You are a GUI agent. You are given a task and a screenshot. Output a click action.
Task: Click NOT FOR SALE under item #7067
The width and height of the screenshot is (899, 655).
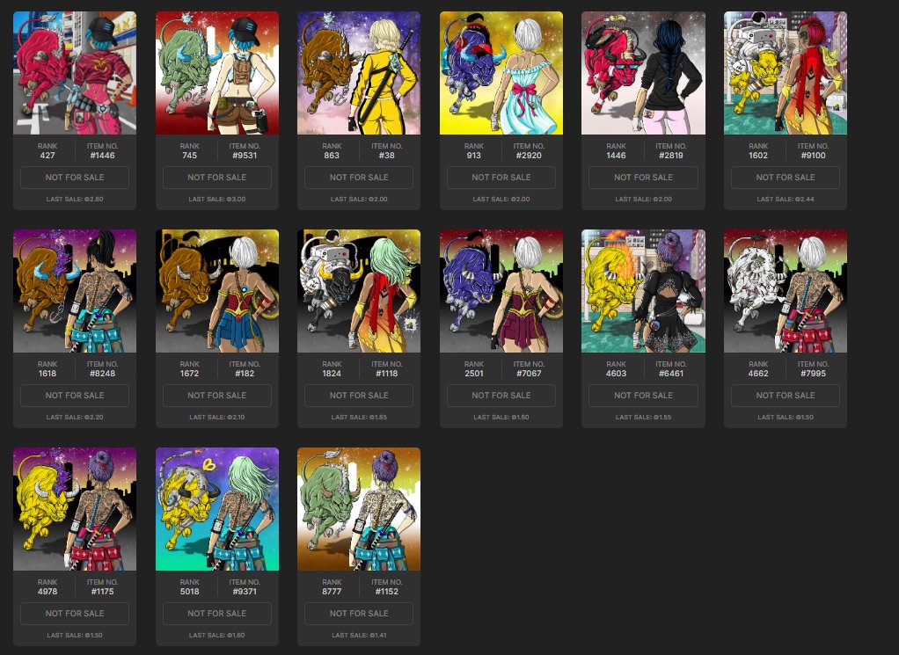[x=501, y=396]
